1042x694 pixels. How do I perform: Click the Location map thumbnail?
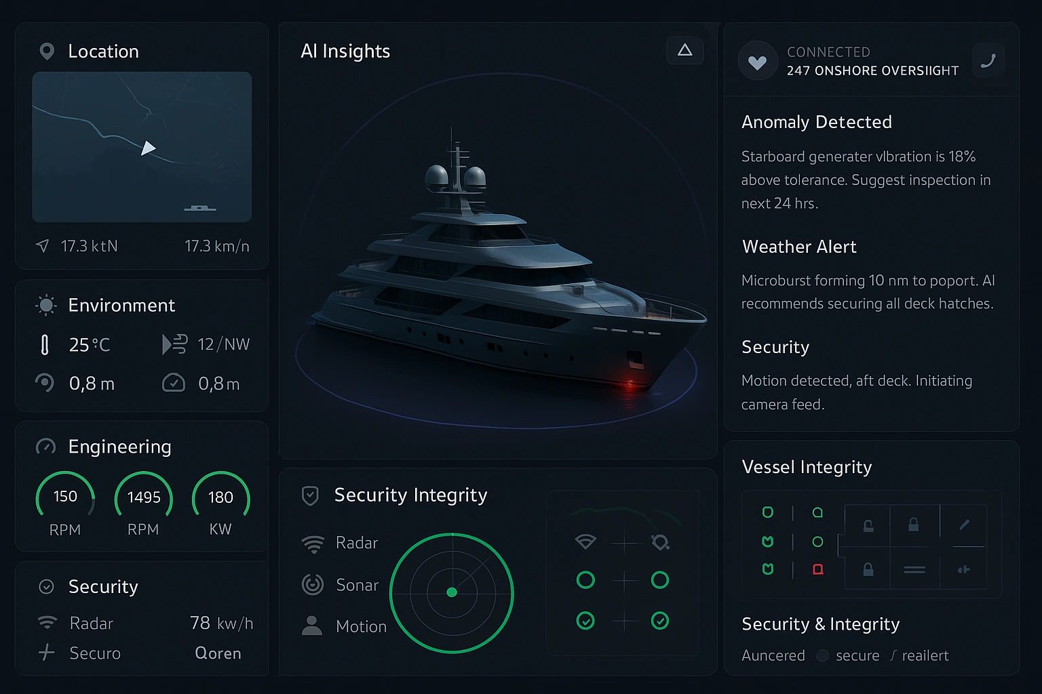(142, 147)
